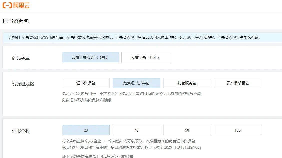Set certificate count to 20
Image resolution: width=282 pixels, height=158 pixels.
click(86, 130)
